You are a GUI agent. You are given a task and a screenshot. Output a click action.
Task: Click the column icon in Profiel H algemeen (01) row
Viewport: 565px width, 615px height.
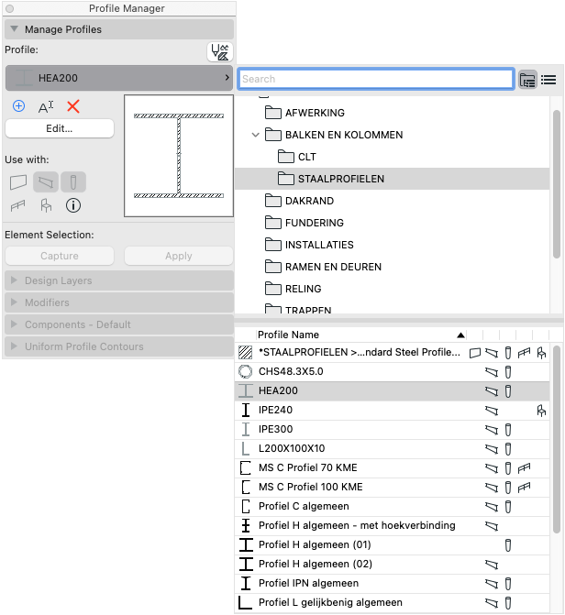click(x=508, y=545)
